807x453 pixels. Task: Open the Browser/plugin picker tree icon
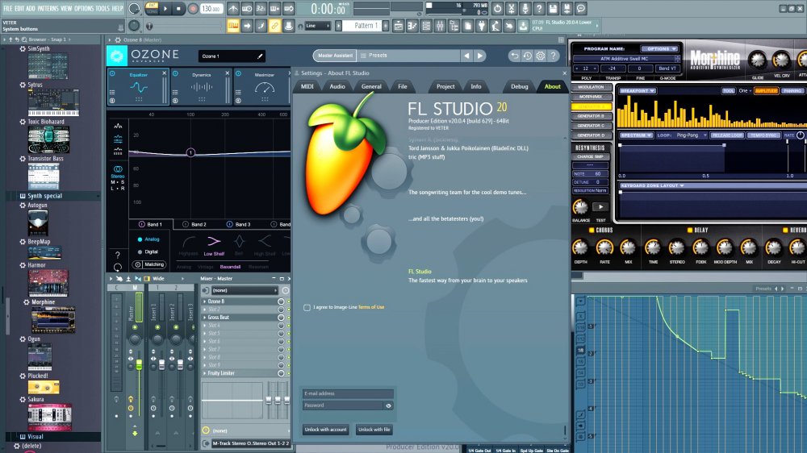click(x=454, y=26)
